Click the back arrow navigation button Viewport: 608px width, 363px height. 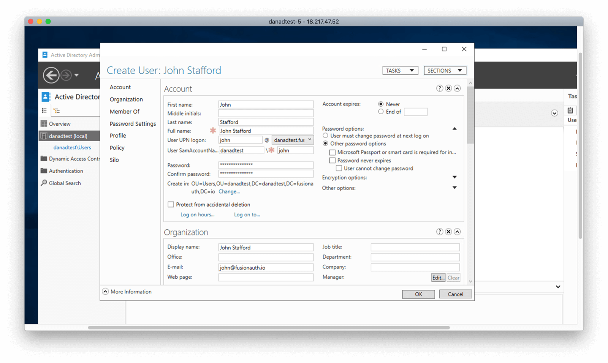(51, 75)
